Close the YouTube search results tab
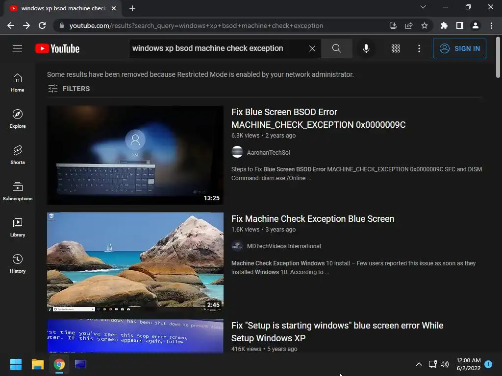The image size is (502, 376). click(x=114, y=8)
